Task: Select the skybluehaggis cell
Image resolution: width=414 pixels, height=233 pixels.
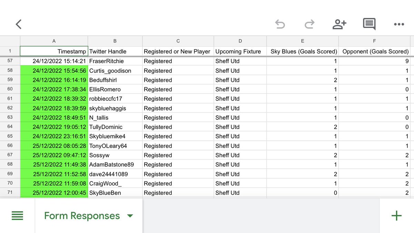Action: (x=115, y=108)
